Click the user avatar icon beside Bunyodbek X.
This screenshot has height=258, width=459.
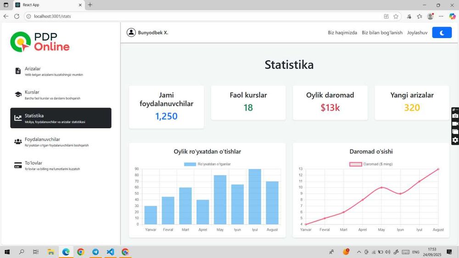pyautogui.click(x=131, y=33)
